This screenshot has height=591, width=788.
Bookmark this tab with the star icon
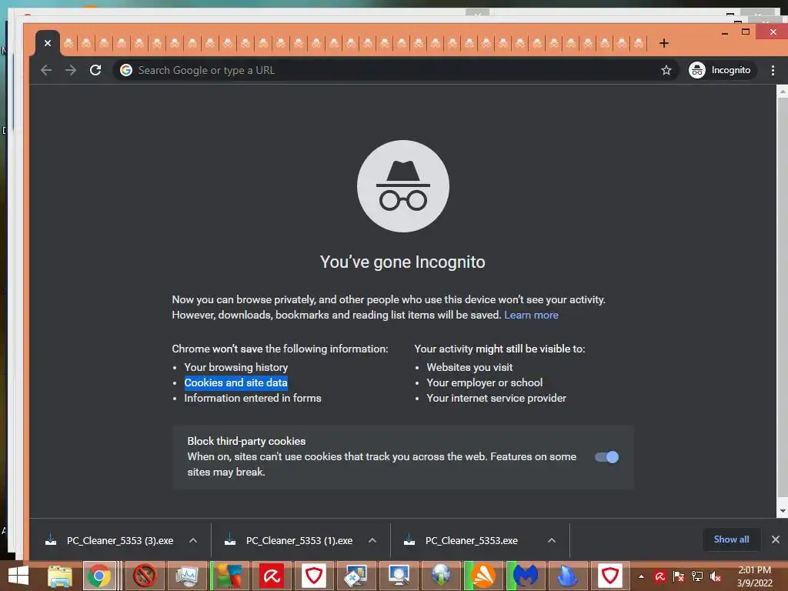(666, 70)
